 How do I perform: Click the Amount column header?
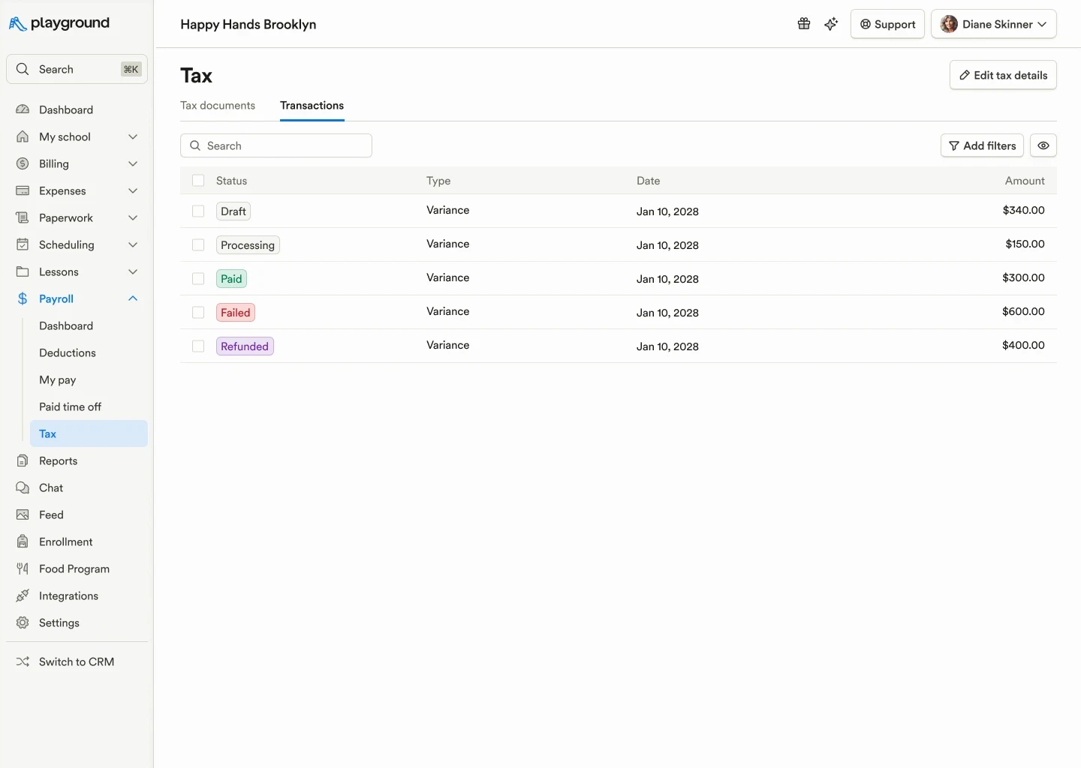[1025, 181]
